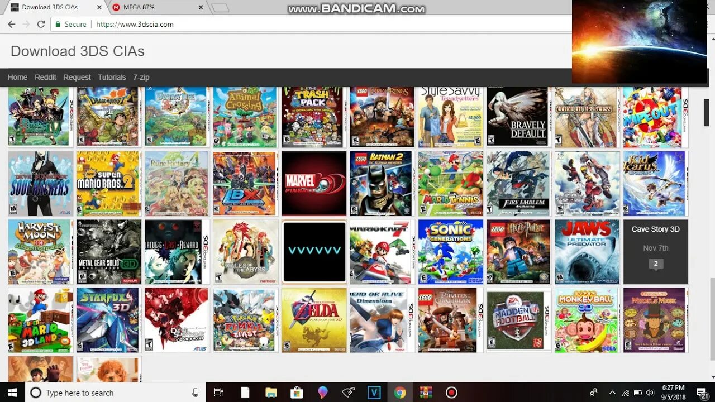Open the Request menu link
This screenshot has width=715, height=402.
(77, 77)
